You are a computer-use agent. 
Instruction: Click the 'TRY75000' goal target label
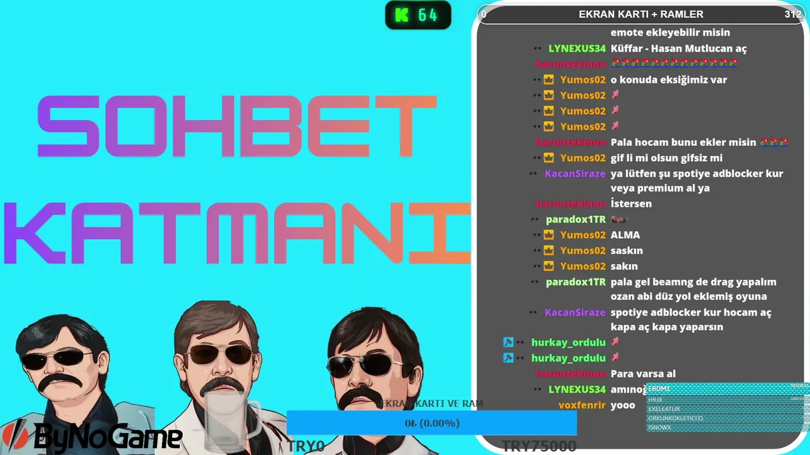[x=539, y=447]
